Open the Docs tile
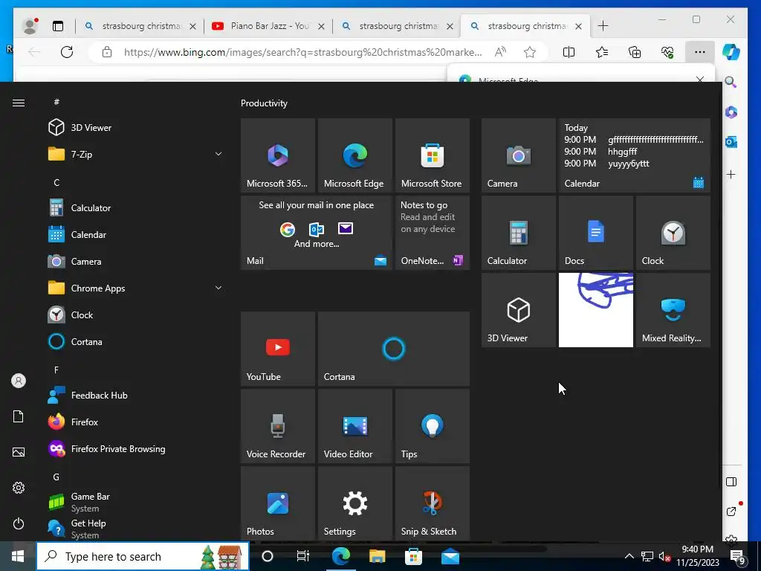 [595, 233]
